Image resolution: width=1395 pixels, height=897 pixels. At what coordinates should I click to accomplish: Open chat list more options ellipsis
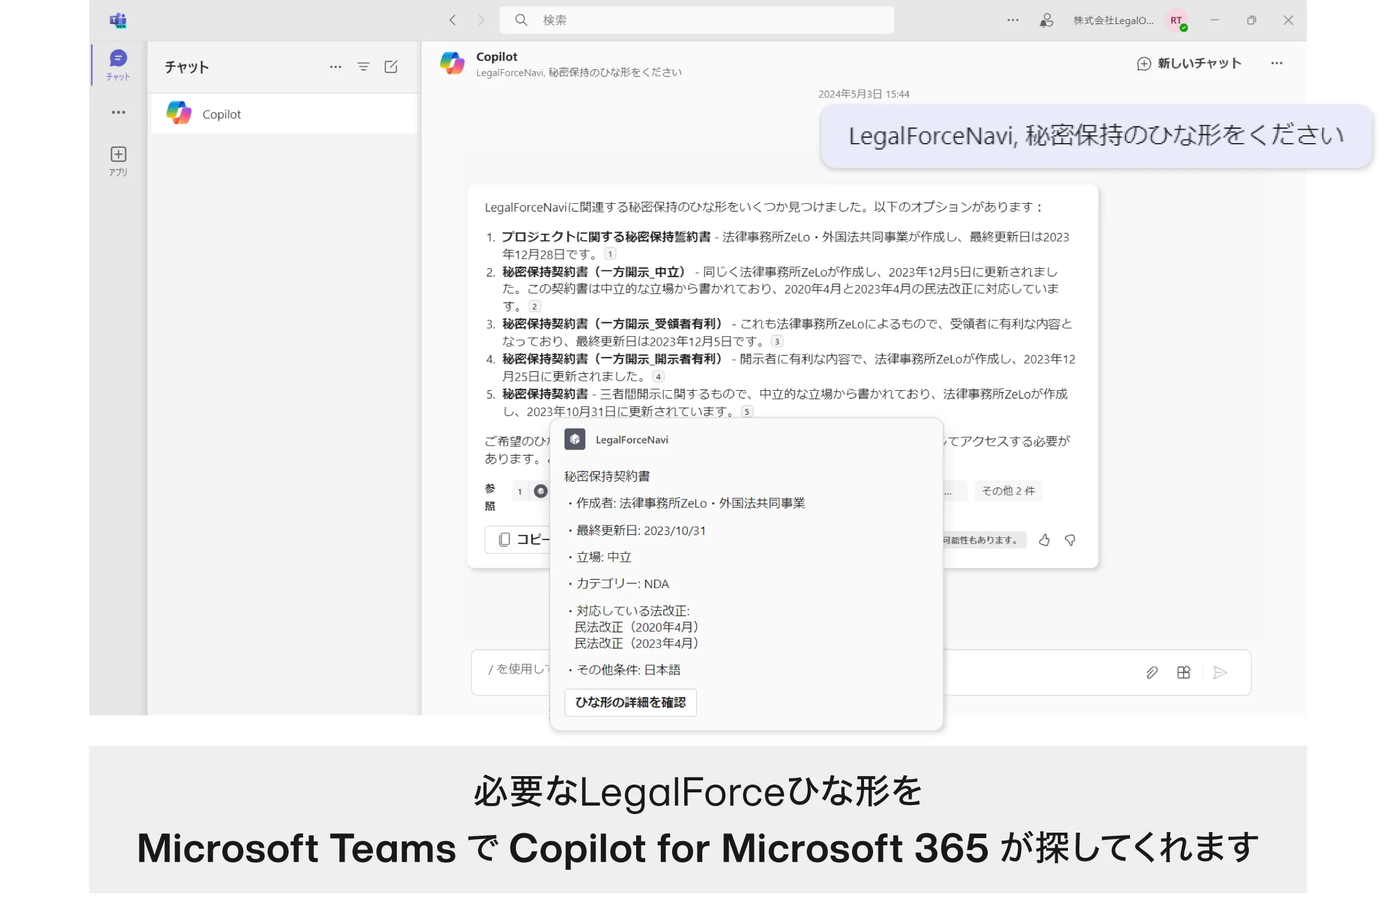[336, 67]
